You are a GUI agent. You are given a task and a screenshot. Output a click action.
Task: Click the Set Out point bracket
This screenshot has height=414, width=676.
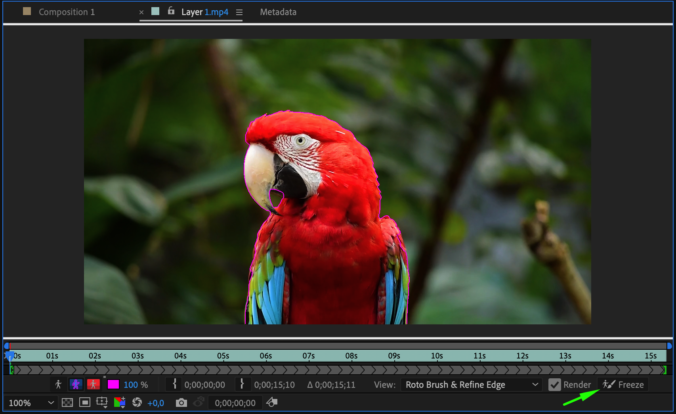coord(242,384)
